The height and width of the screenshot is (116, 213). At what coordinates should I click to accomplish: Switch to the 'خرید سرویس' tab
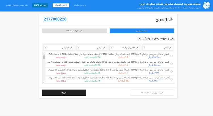coord(142,31)
